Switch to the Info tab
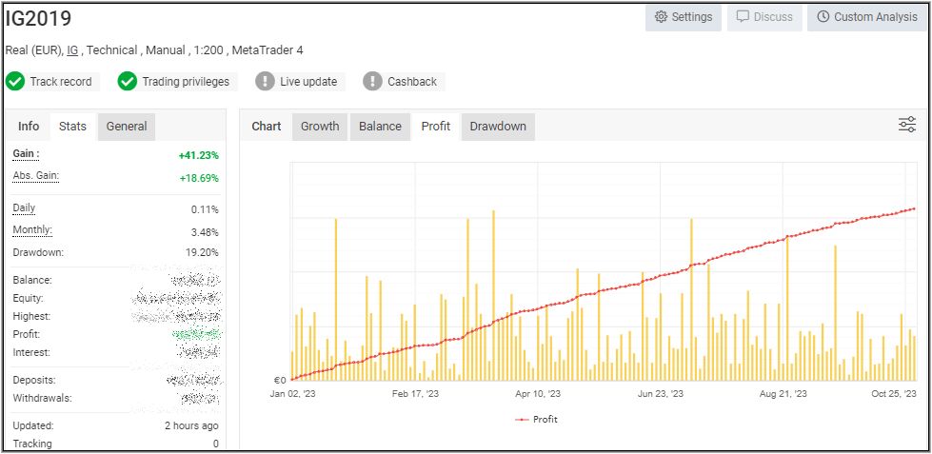932x454 pixels. pos(29,127)
